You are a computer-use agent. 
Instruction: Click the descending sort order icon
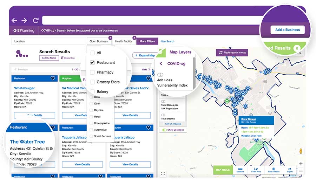click(x=62, y=58)
